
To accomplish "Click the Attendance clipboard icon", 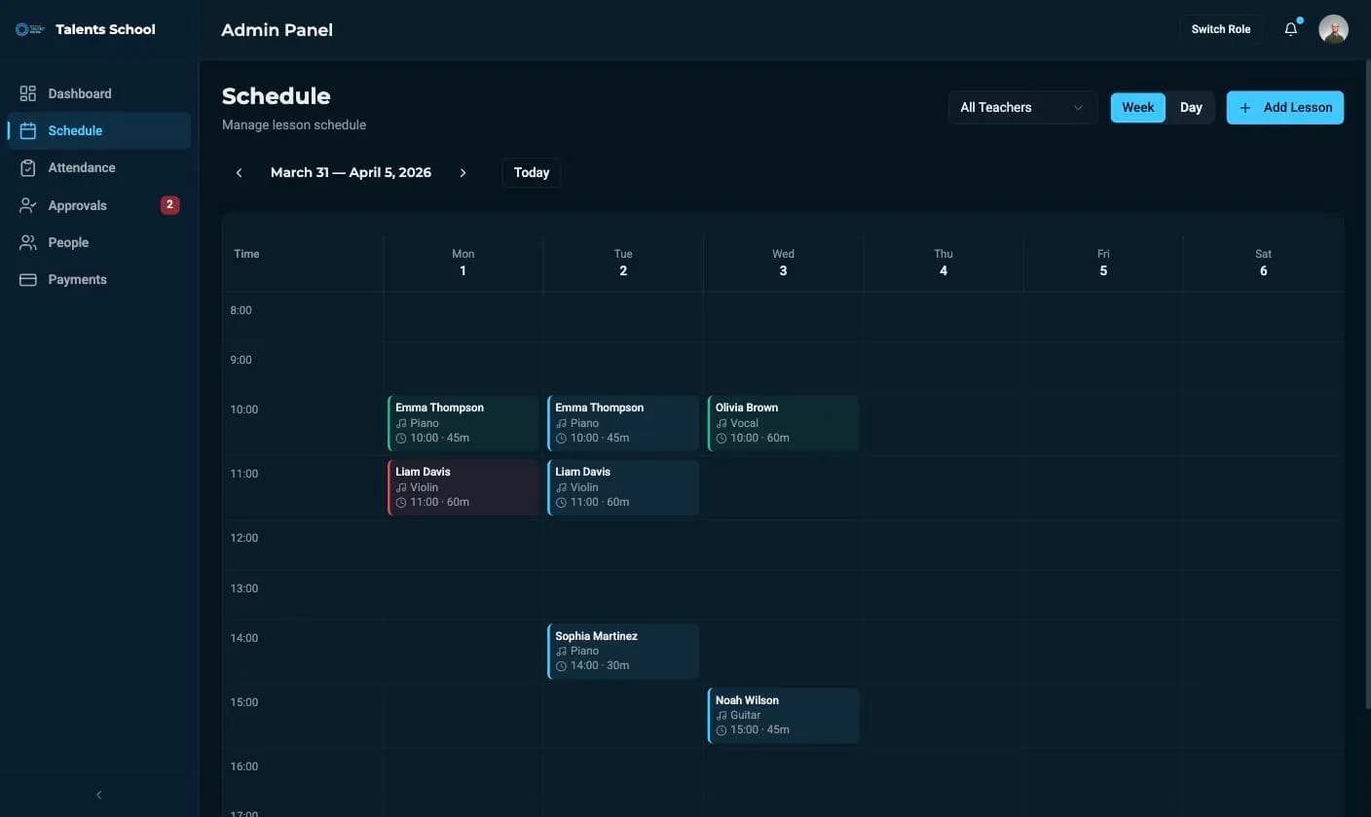I will coord(28,167).
